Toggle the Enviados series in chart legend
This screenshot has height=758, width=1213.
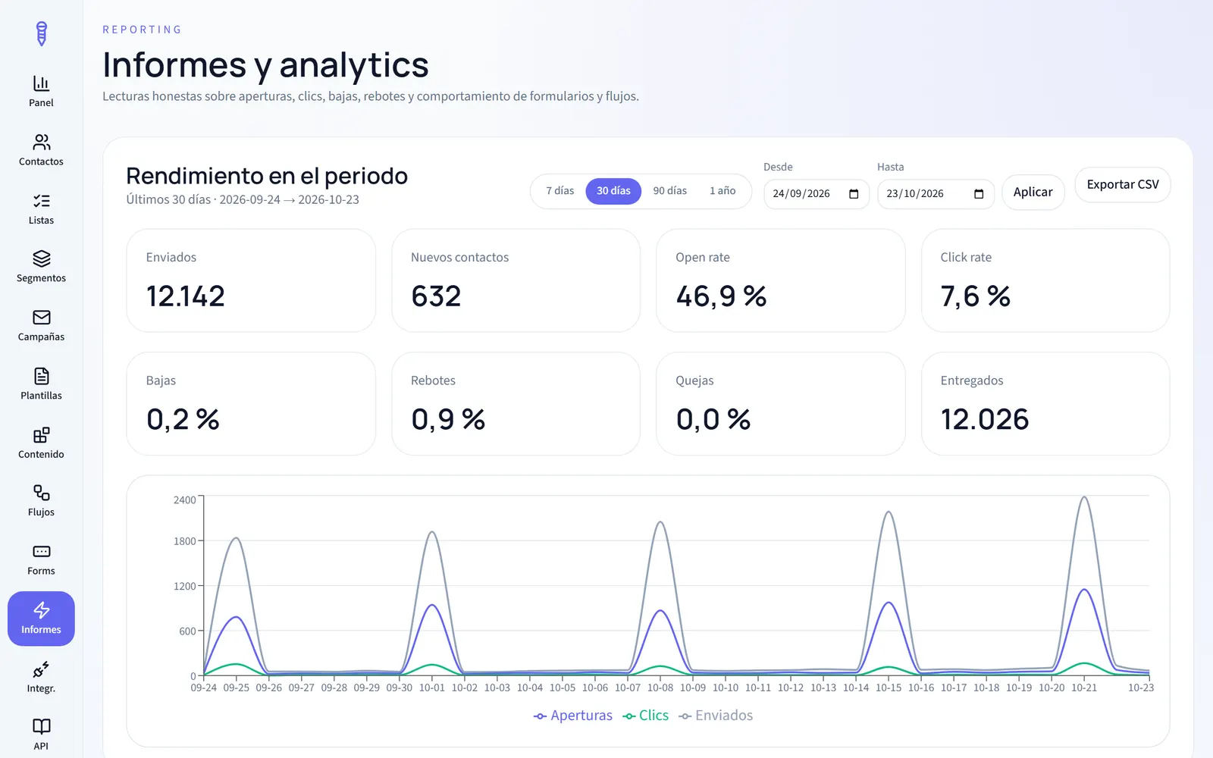pyautogui.click(x=716, y=716)
